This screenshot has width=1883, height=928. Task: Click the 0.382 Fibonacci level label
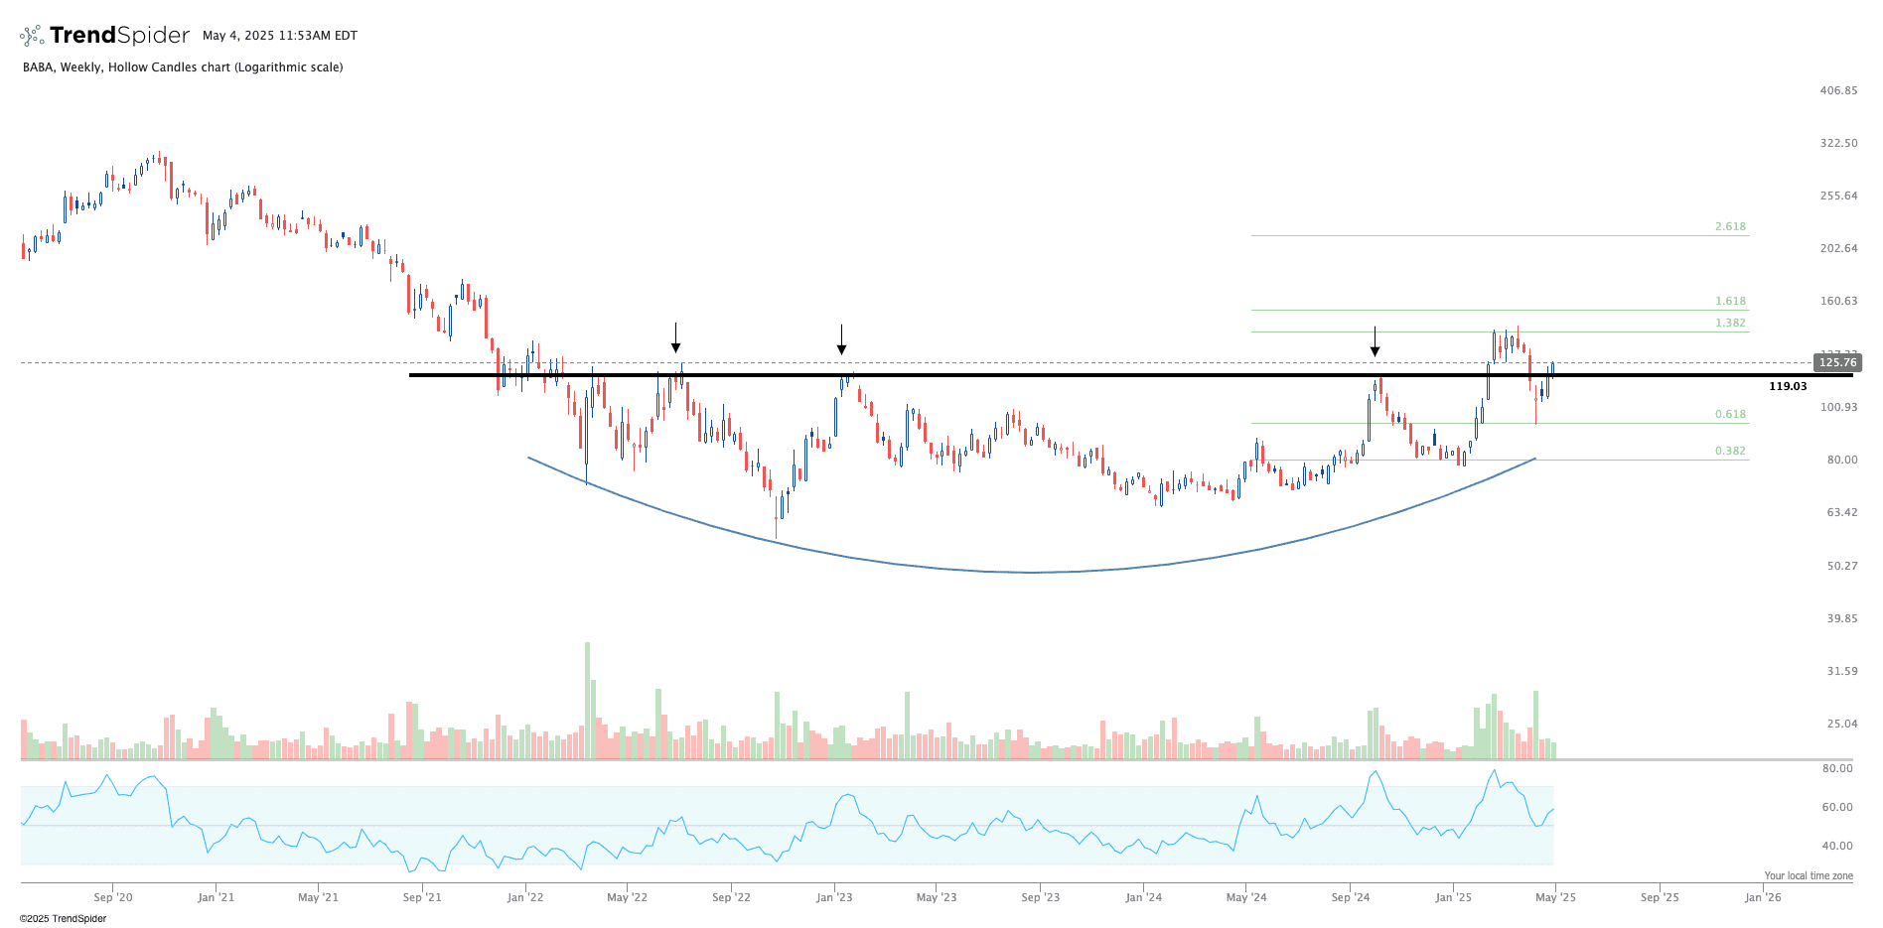1729,451
